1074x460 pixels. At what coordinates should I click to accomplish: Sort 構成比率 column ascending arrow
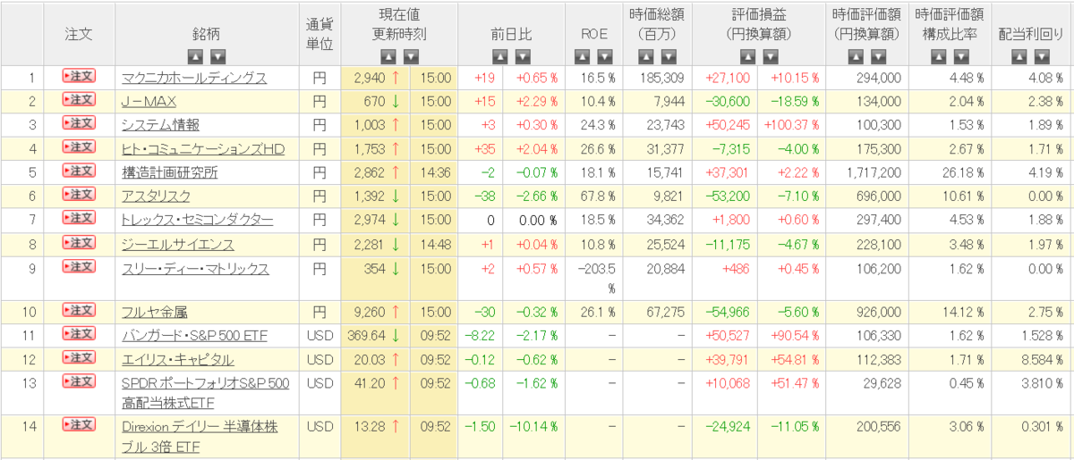click(x=937, y=57)
